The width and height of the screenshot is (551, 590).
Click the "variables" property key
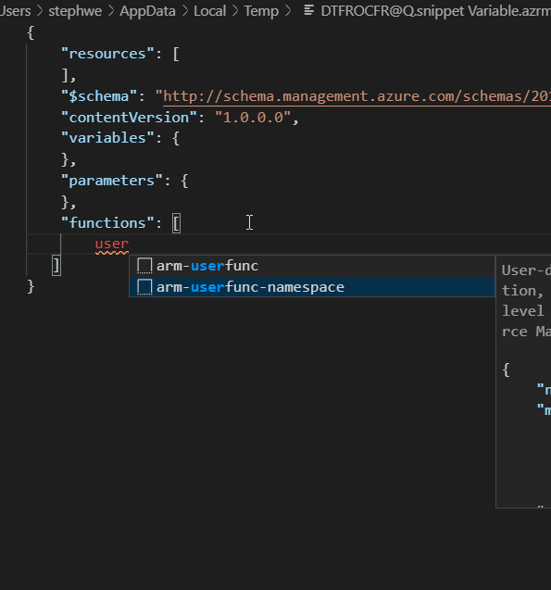(x=107, y=138)
